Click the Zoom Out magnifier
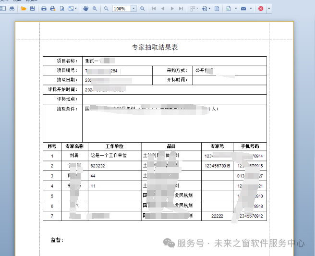Image resolution: width=315 pixels, height=256 pixels. pyautogui.click(x=106, y=9)
